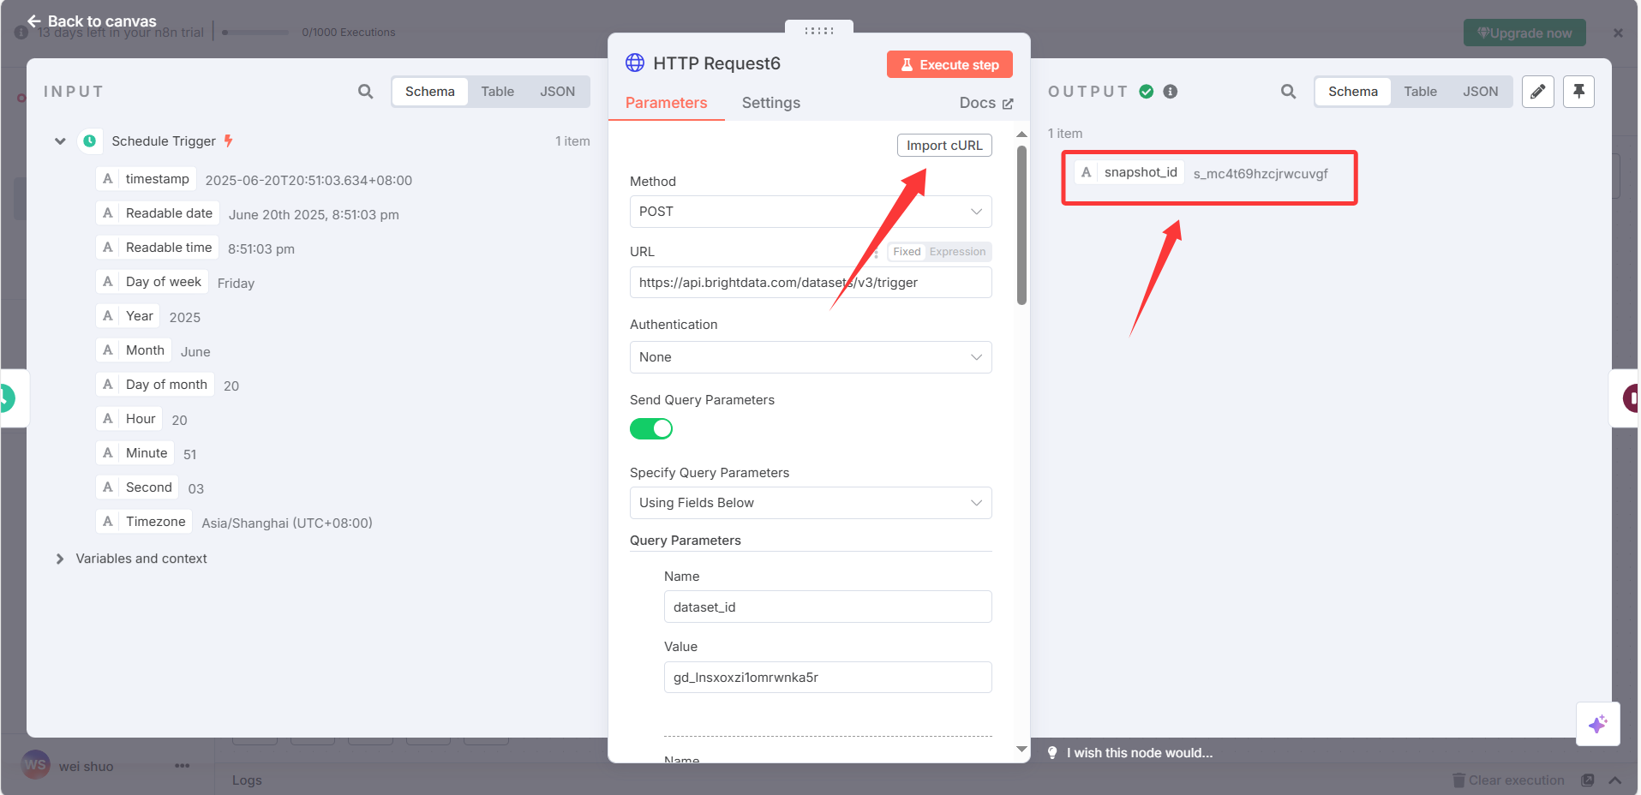Select INPUT Table view
Image resolution: width=1641 pixels, height=795 pixels.
click(498, 92)
